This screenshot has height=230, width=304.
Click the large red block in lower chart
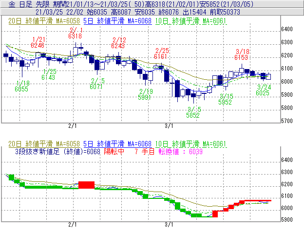pyautogui.click(x=86, y=185)
